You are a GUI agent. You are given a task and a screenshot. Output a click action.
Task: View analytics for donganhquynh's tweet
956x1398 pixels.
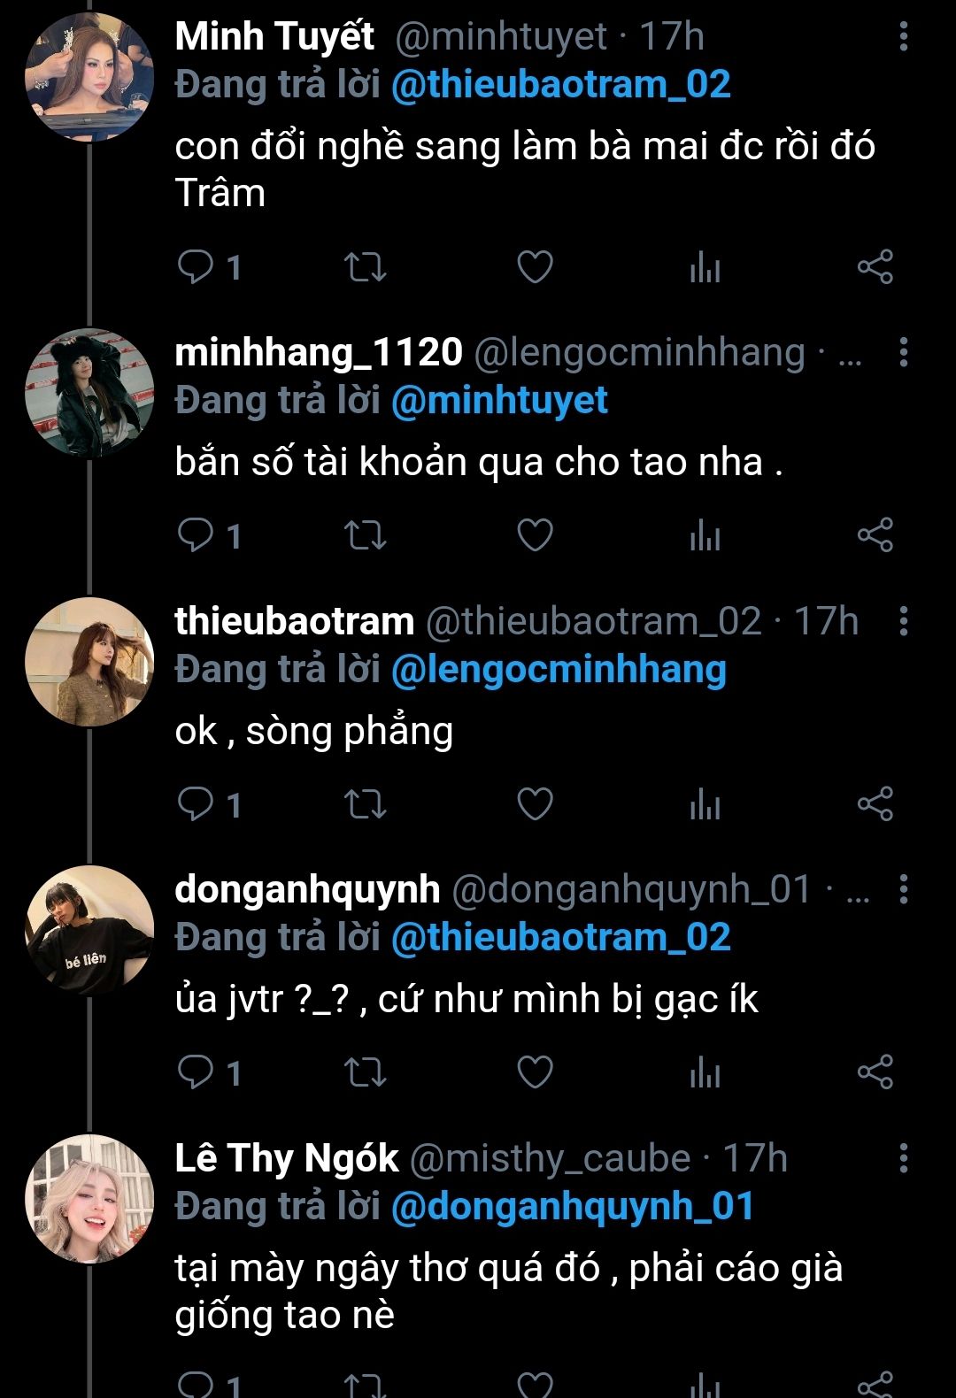click(705, 1072)
